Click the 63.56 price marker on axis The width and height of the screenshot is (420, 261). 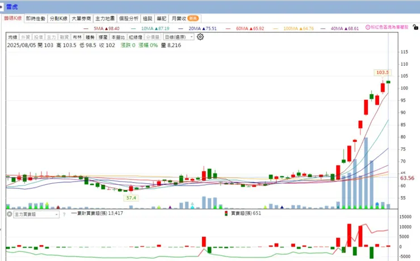pyautogui.click(x=407, y=178)
